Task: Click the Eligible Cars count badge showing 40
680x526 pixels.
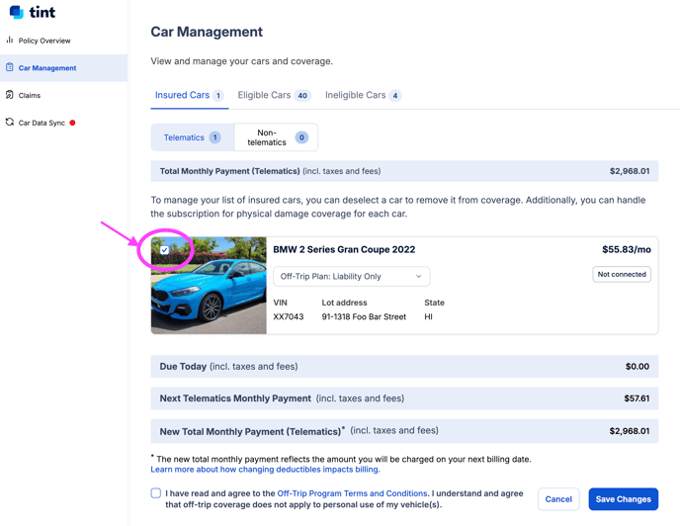Action: point(302,96)
